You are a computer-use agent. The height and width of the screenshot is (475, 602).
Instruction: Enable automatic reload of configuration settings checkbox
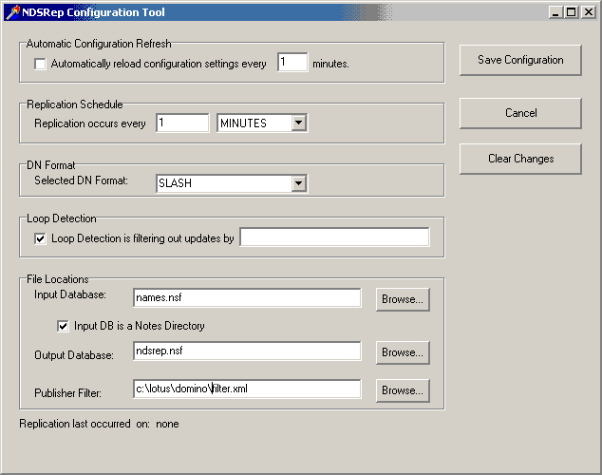[40, 64]
